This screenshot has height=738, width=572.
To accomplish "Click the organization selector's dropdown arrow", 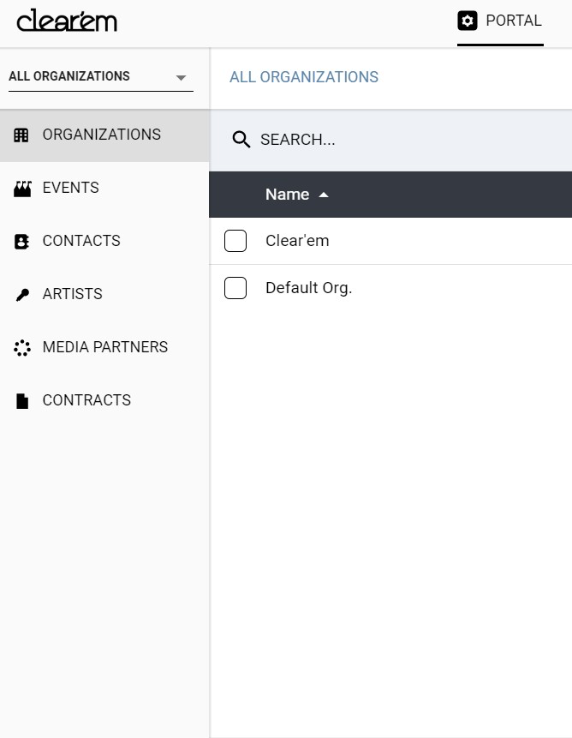I will [x=181, y=77].
